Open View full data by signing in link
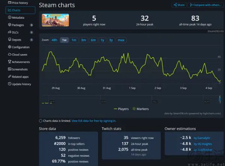The width and height of the screenshot is (225, 166). click(94, 121)
